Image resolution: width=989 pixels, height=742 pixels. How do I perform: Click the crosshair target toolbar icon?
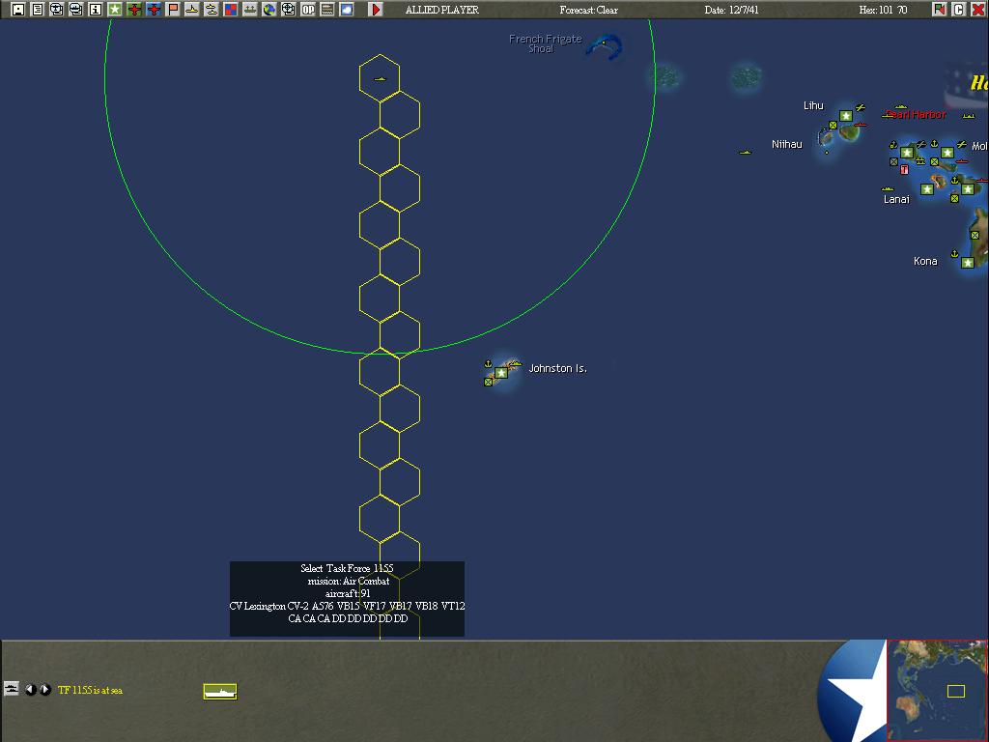pos(288,9)
